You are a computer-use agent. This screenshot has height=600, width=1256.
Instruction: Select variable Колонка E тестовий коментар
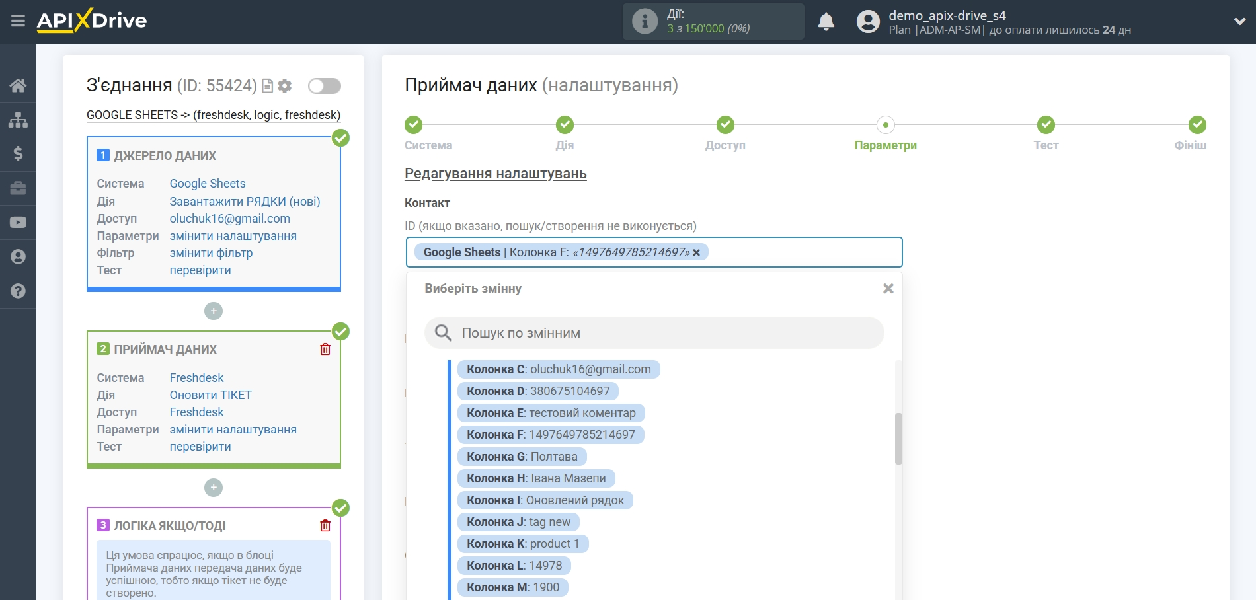[x=551, y=413]
